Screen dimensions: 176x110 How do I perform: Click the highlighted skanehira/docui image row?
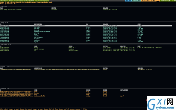coord(86,26)
